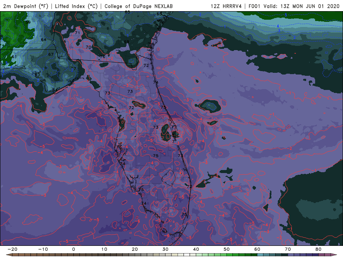Click the 0 label on the color scale
Screen dimensions: 343x257
pos(73,249)
